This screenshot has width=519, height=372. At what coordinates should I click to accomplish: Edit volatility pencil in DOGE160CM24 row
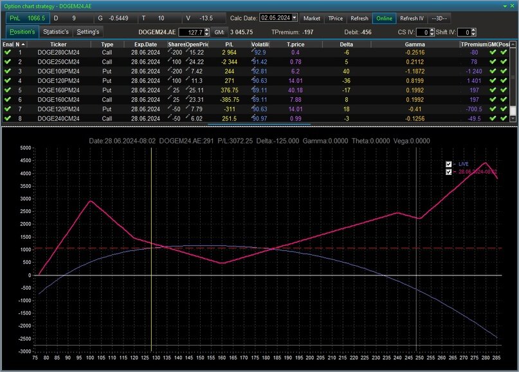[253, 98]
